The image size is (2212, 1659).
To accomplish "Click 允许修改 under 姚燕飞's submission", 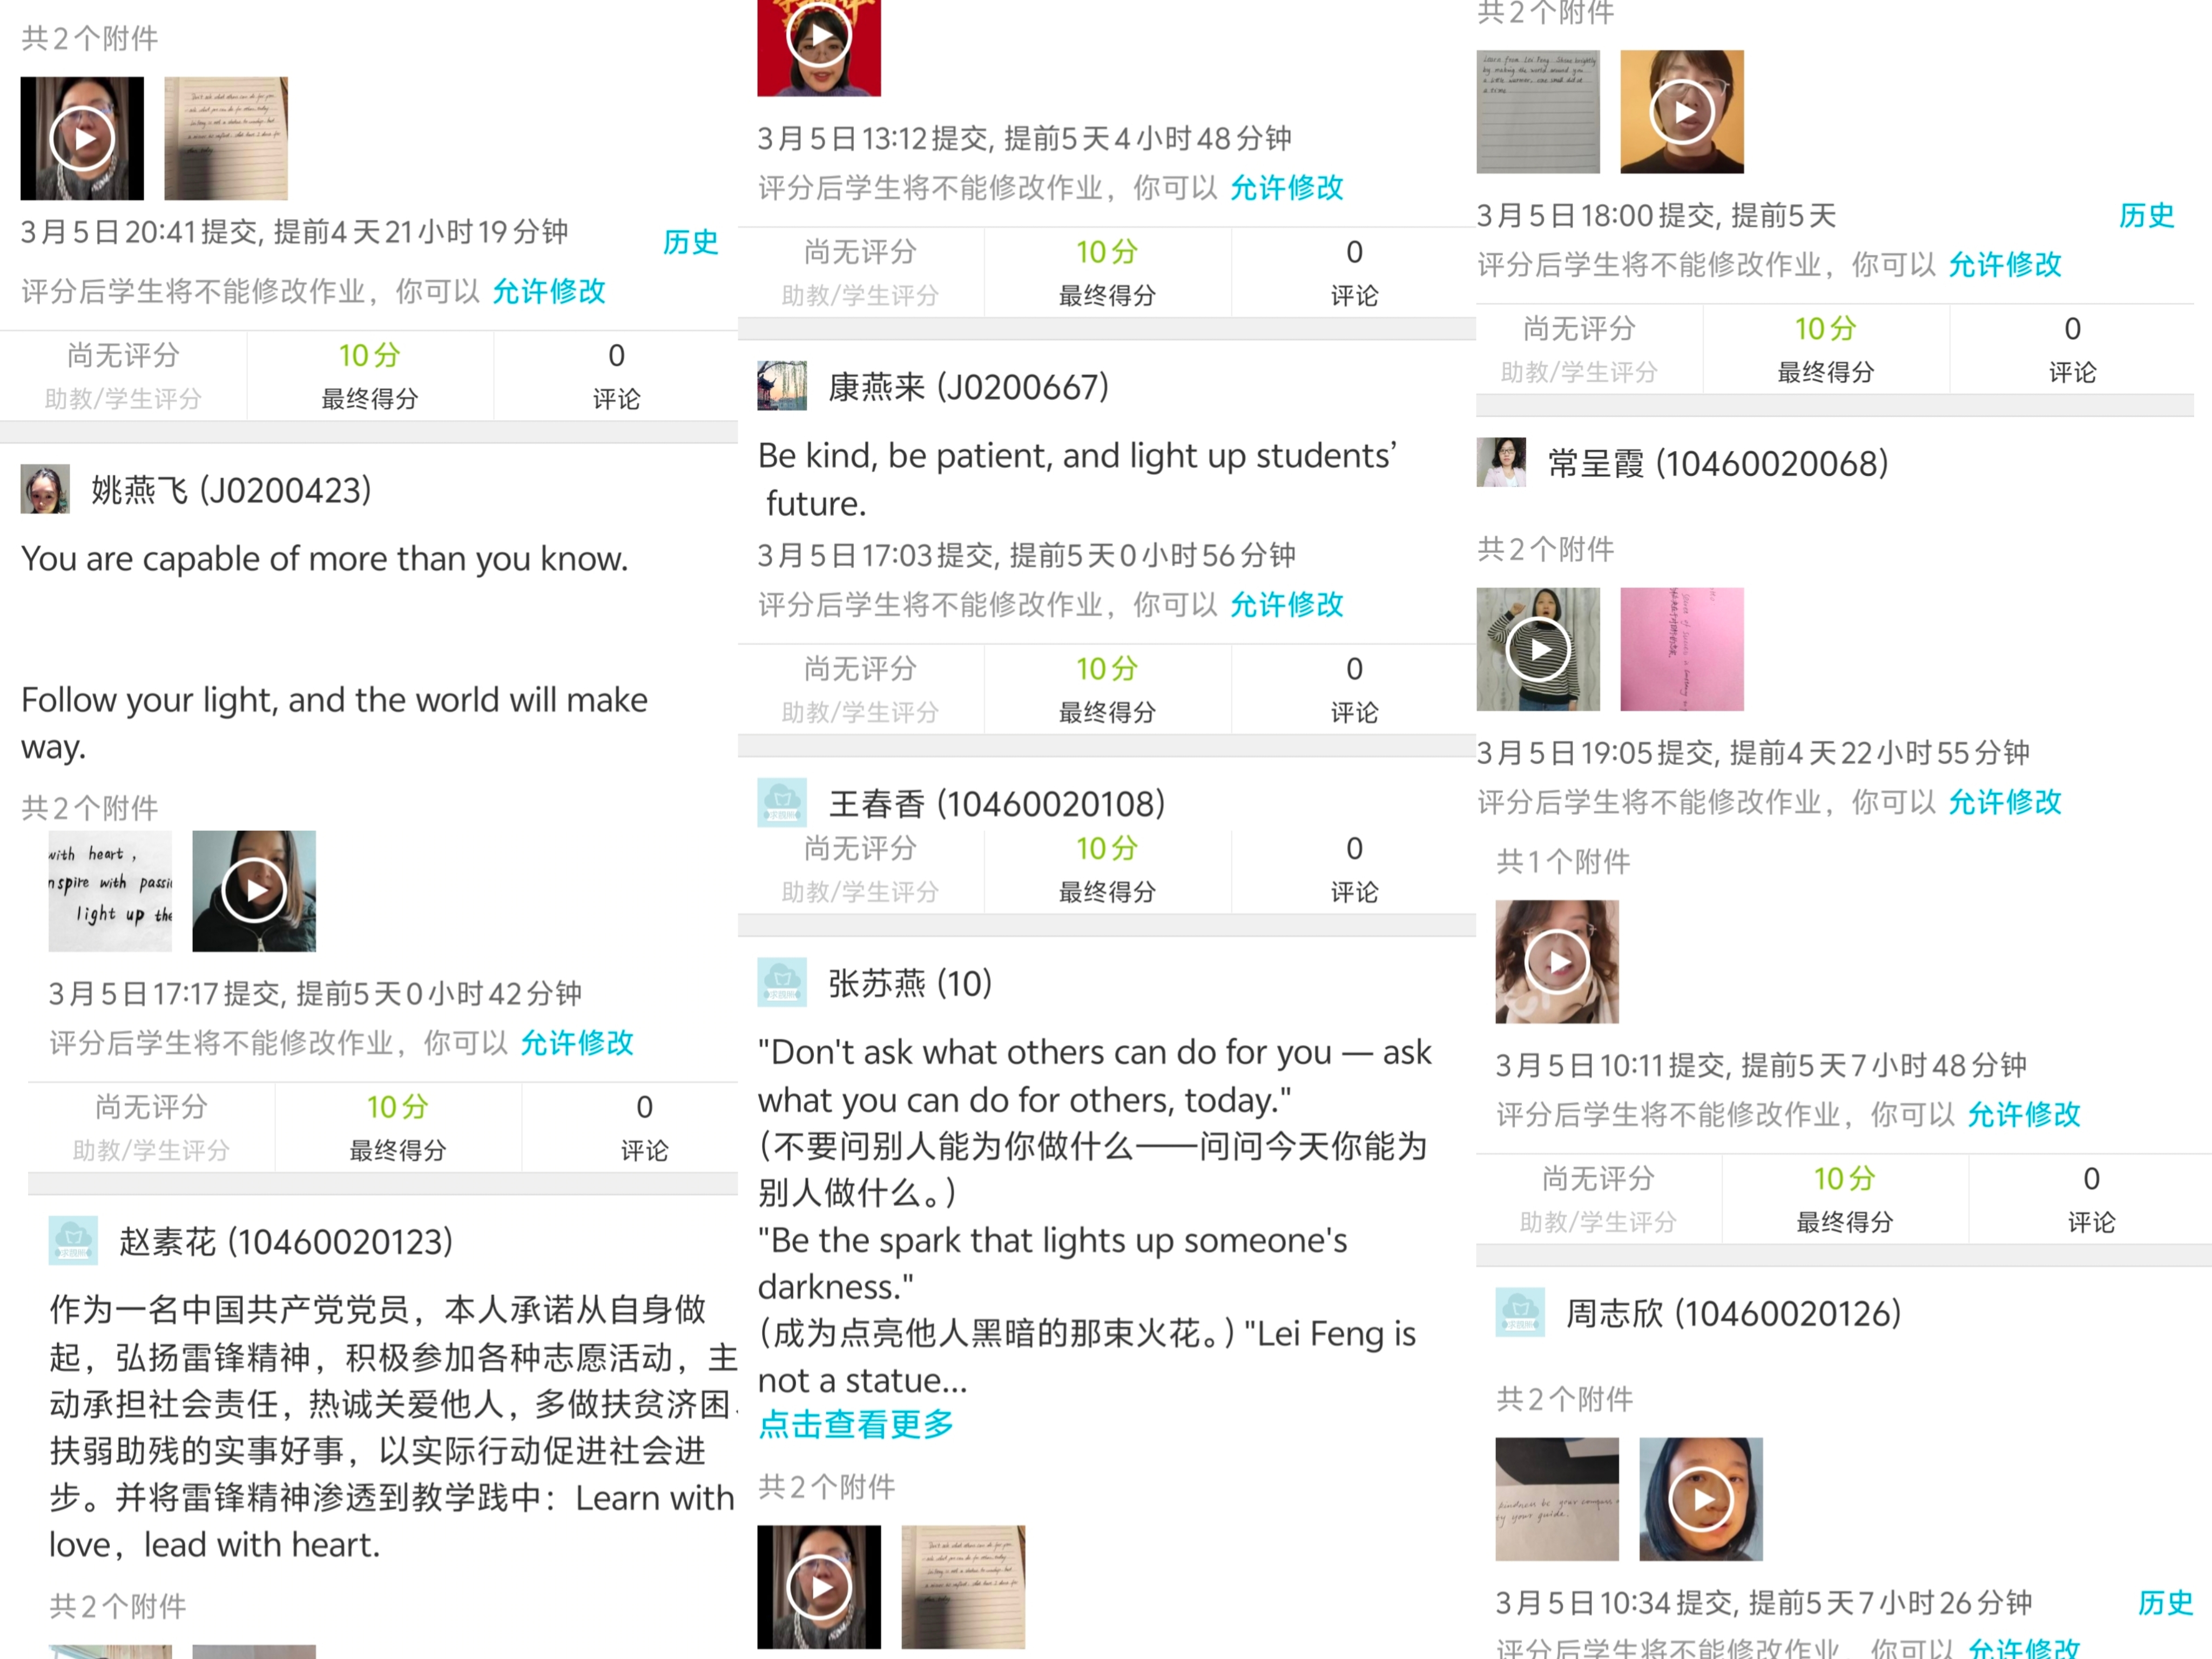I will [x=577, y=1043].
